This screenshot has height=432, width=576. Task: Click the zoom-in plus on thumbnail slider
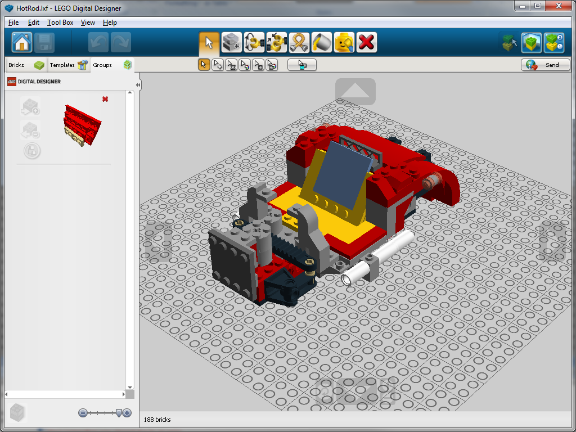[x=127, y=413]
